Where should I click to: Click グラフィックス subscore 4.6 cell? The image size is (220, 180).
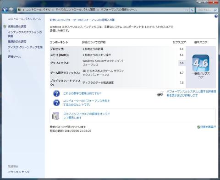pos(182,63)
